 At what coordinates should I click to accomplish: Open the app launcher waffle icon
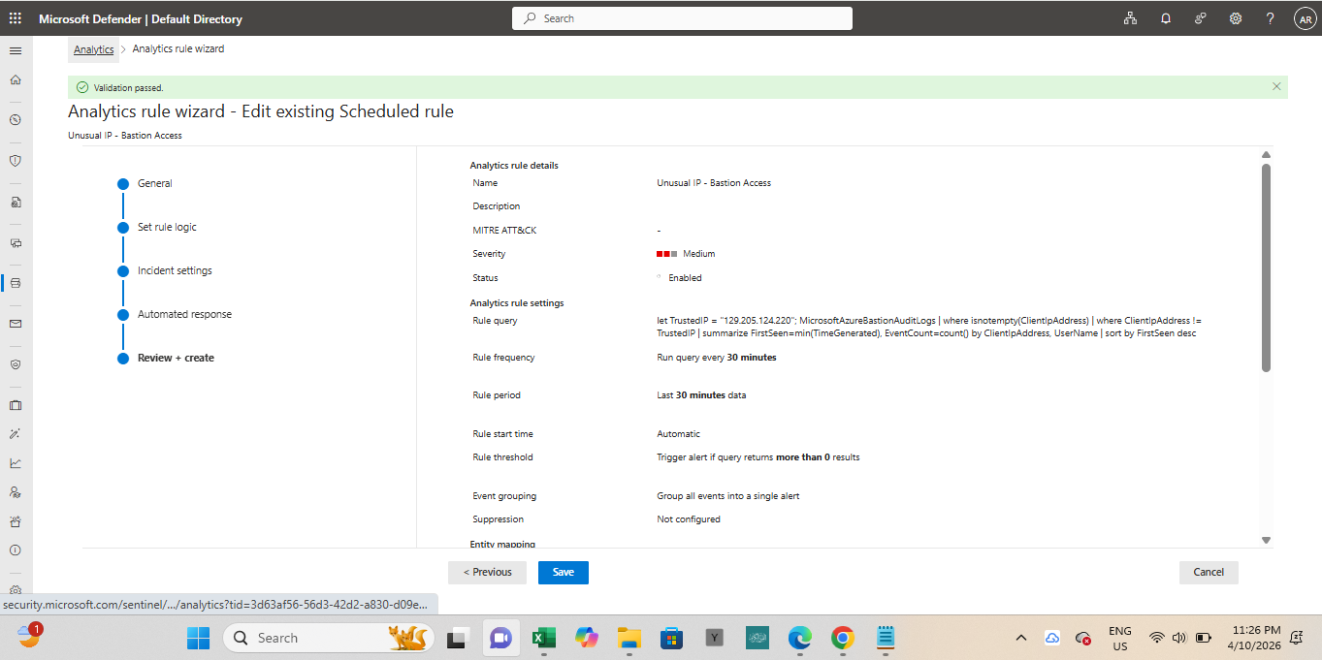[x=16, y=18]
